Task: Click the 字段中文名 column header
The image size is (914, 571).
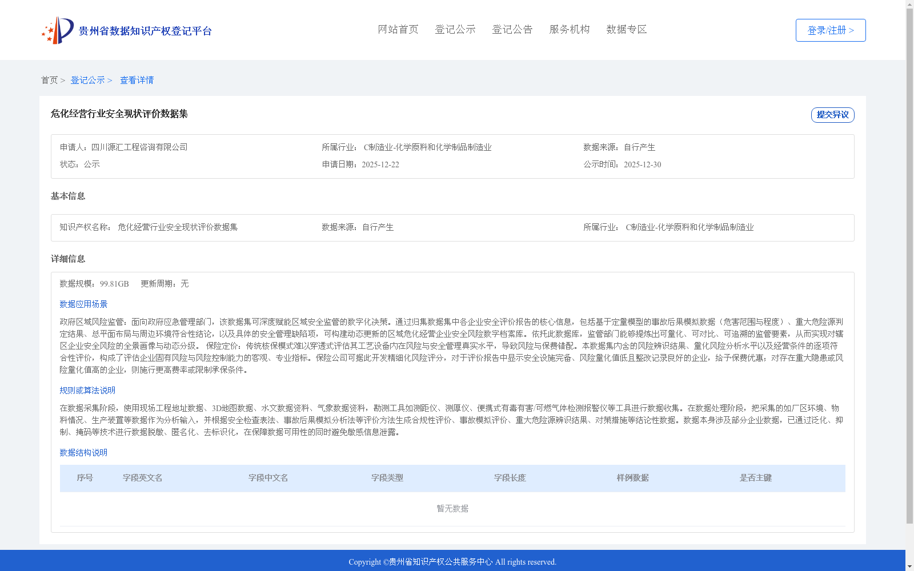Action: (x=268, y=478)
